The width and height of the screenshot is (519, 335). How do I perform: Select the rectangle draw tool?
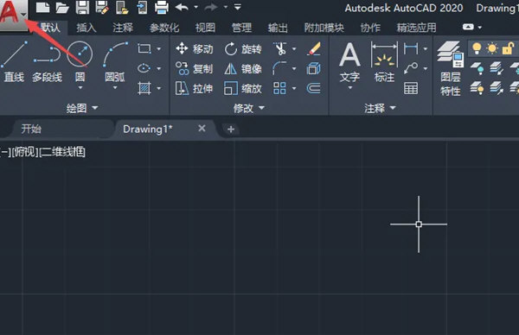pos(144,49)
